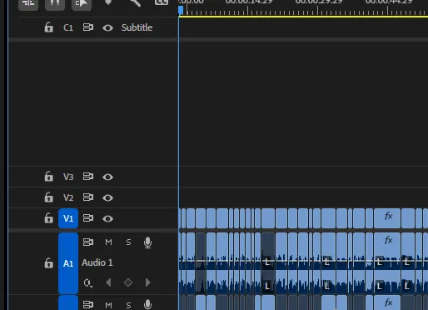Click the playhead at the timeline ruler start

tap(181, 11)
